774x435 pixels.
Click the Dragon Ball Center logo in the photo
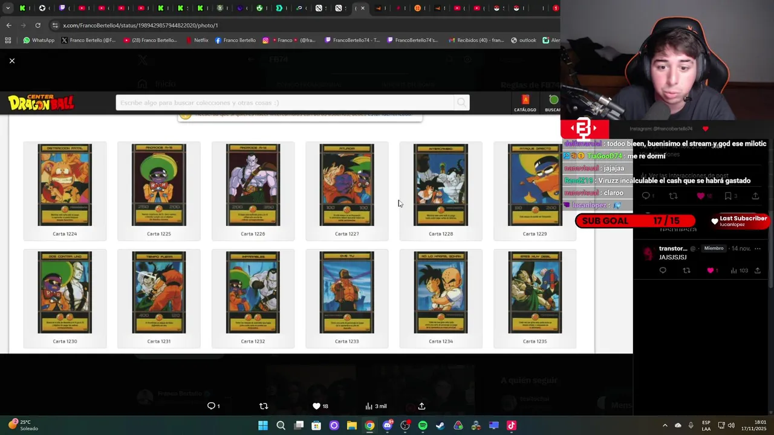[41, 102]
